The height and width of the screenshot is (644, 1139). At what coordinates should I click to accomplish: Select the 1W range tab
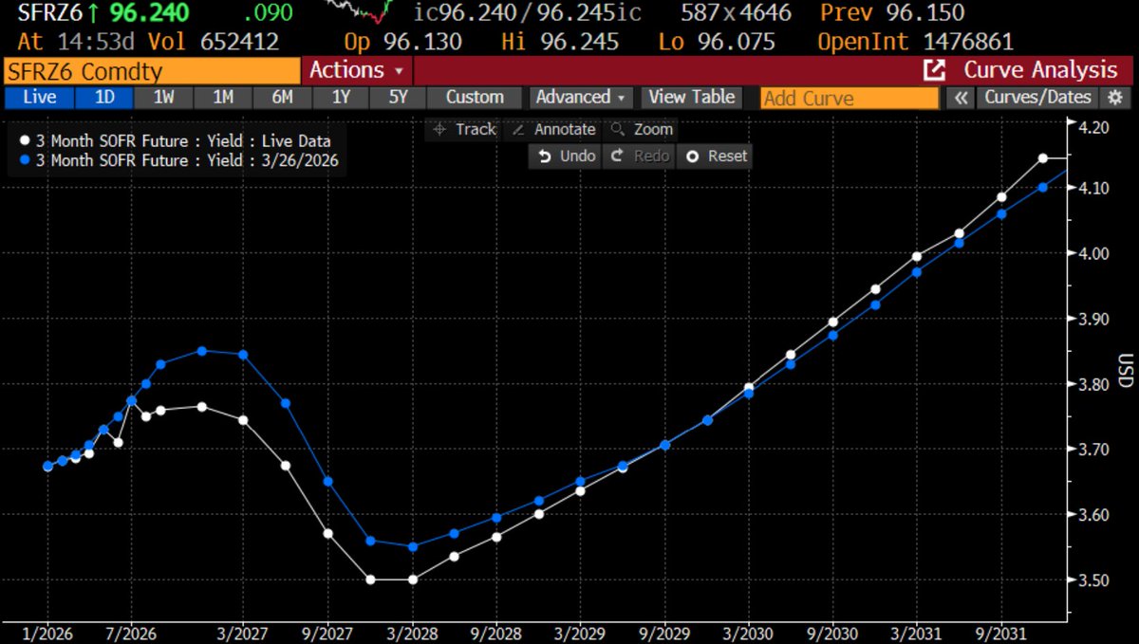[x=164, y=97]
